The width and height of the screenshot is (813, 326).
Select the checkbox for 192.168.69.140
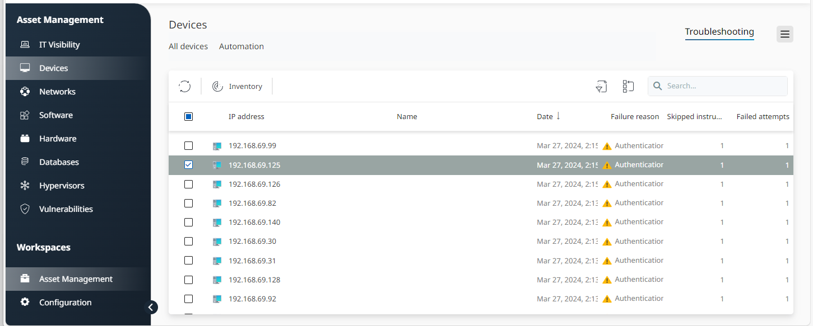click(x=188, y=223)
